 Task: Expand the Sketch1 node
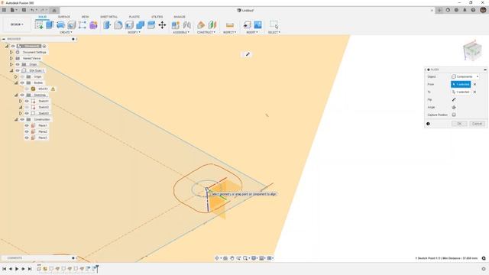[x=21, y=101]
